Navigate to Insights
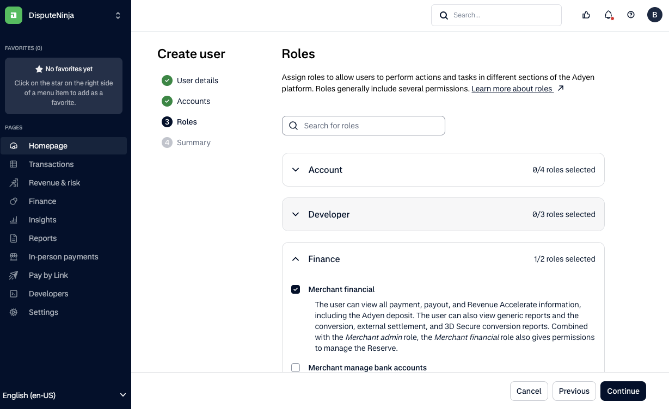 [64, 220]
